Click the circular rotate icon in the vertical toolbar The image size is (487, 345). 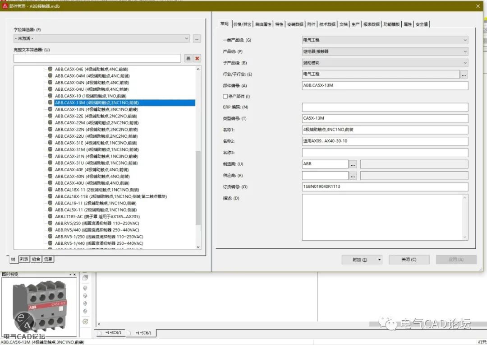pyautogui.click(x=85, y=322)
